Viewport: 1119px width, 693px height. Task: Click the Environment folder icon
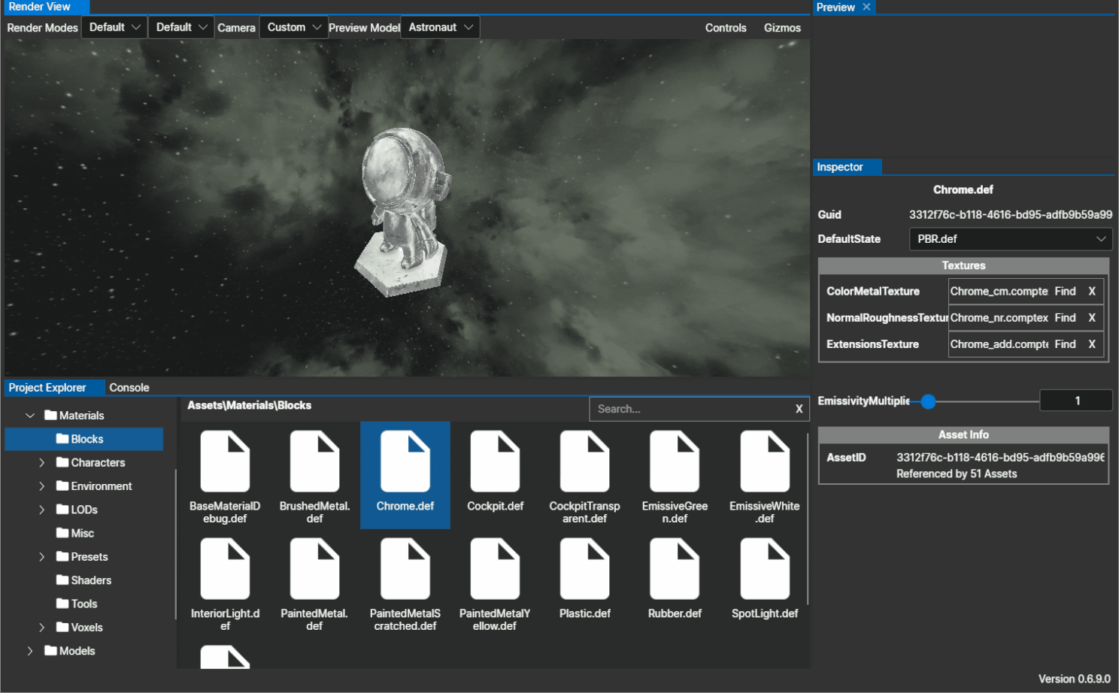click(62, 486)
